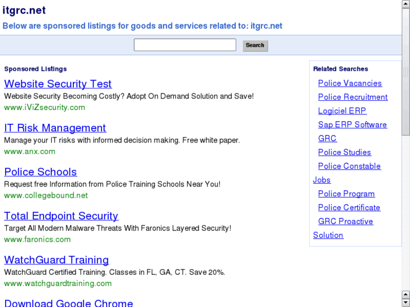Click the scrollbar down arrow at bottom
The width and height of the screenshot is (410, 307).
(405, 302)
